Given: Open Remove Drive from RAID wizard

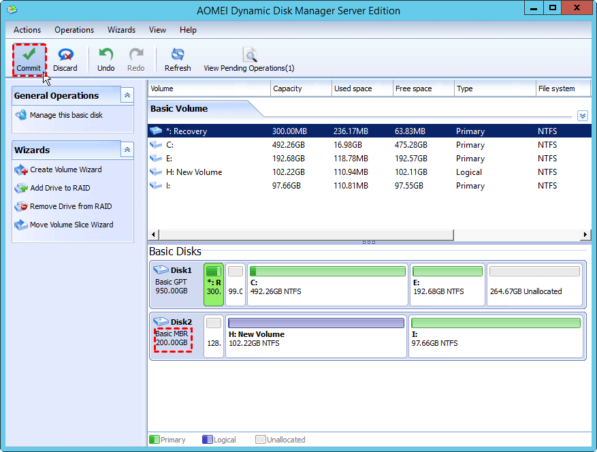Looking at the screenshot, I should point(71,206).
